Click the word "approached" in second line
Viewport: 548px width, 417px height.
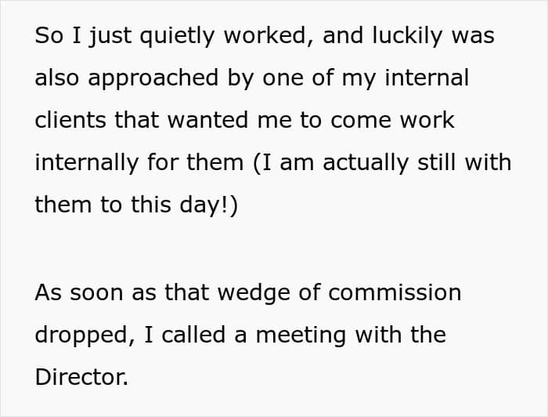(x=153, y=78)
